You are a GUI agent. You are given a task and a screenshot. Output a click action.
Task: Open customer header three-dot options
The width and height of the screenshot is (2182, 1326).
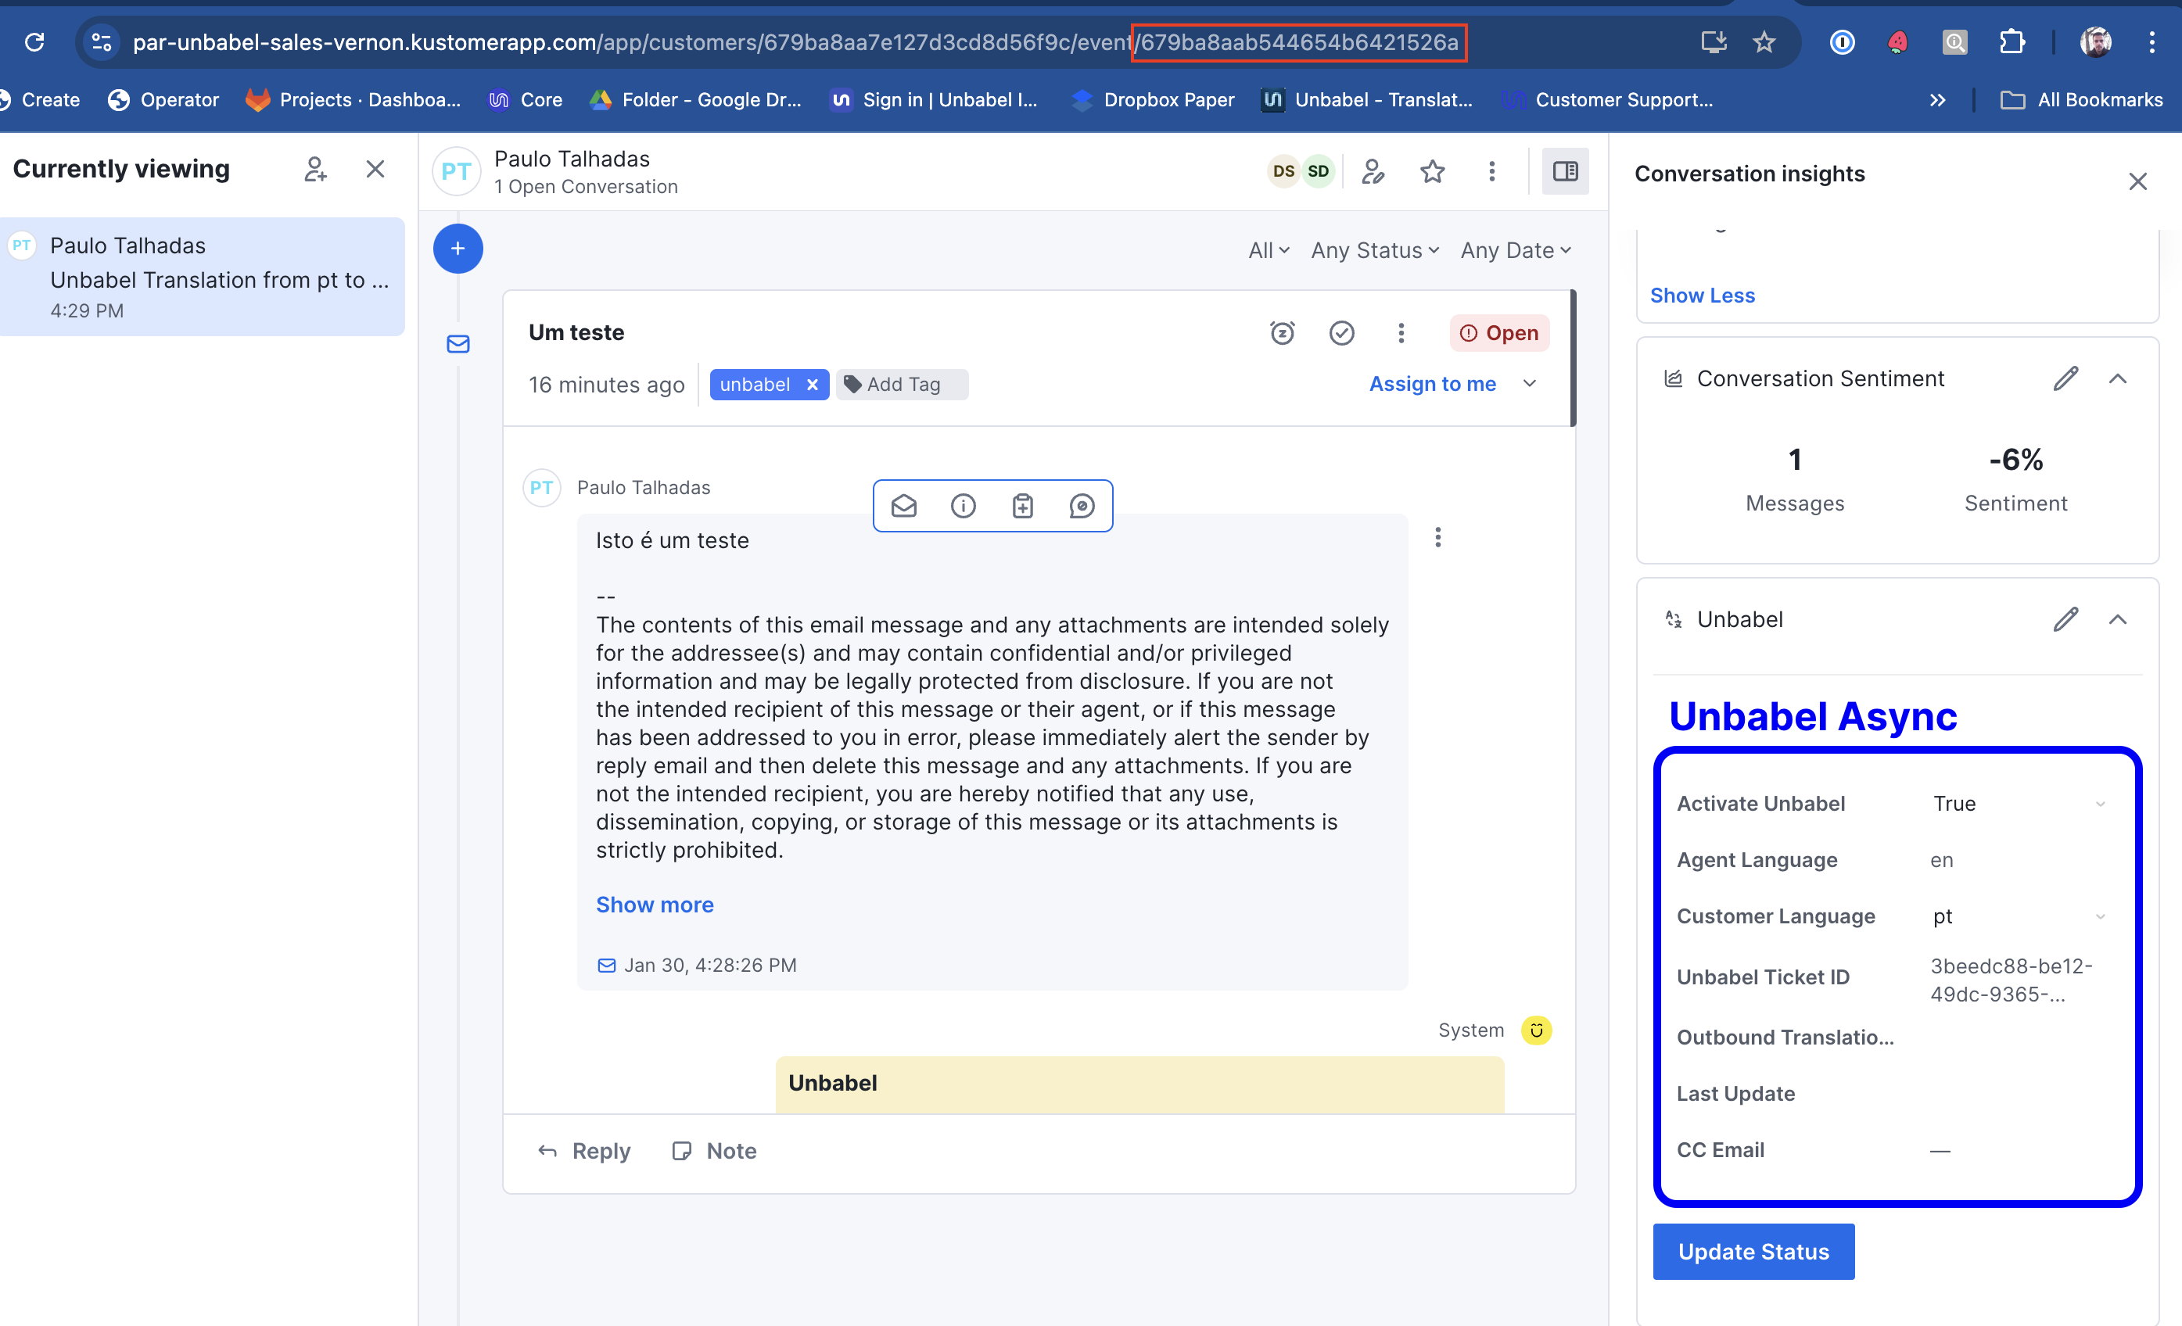1492,171
